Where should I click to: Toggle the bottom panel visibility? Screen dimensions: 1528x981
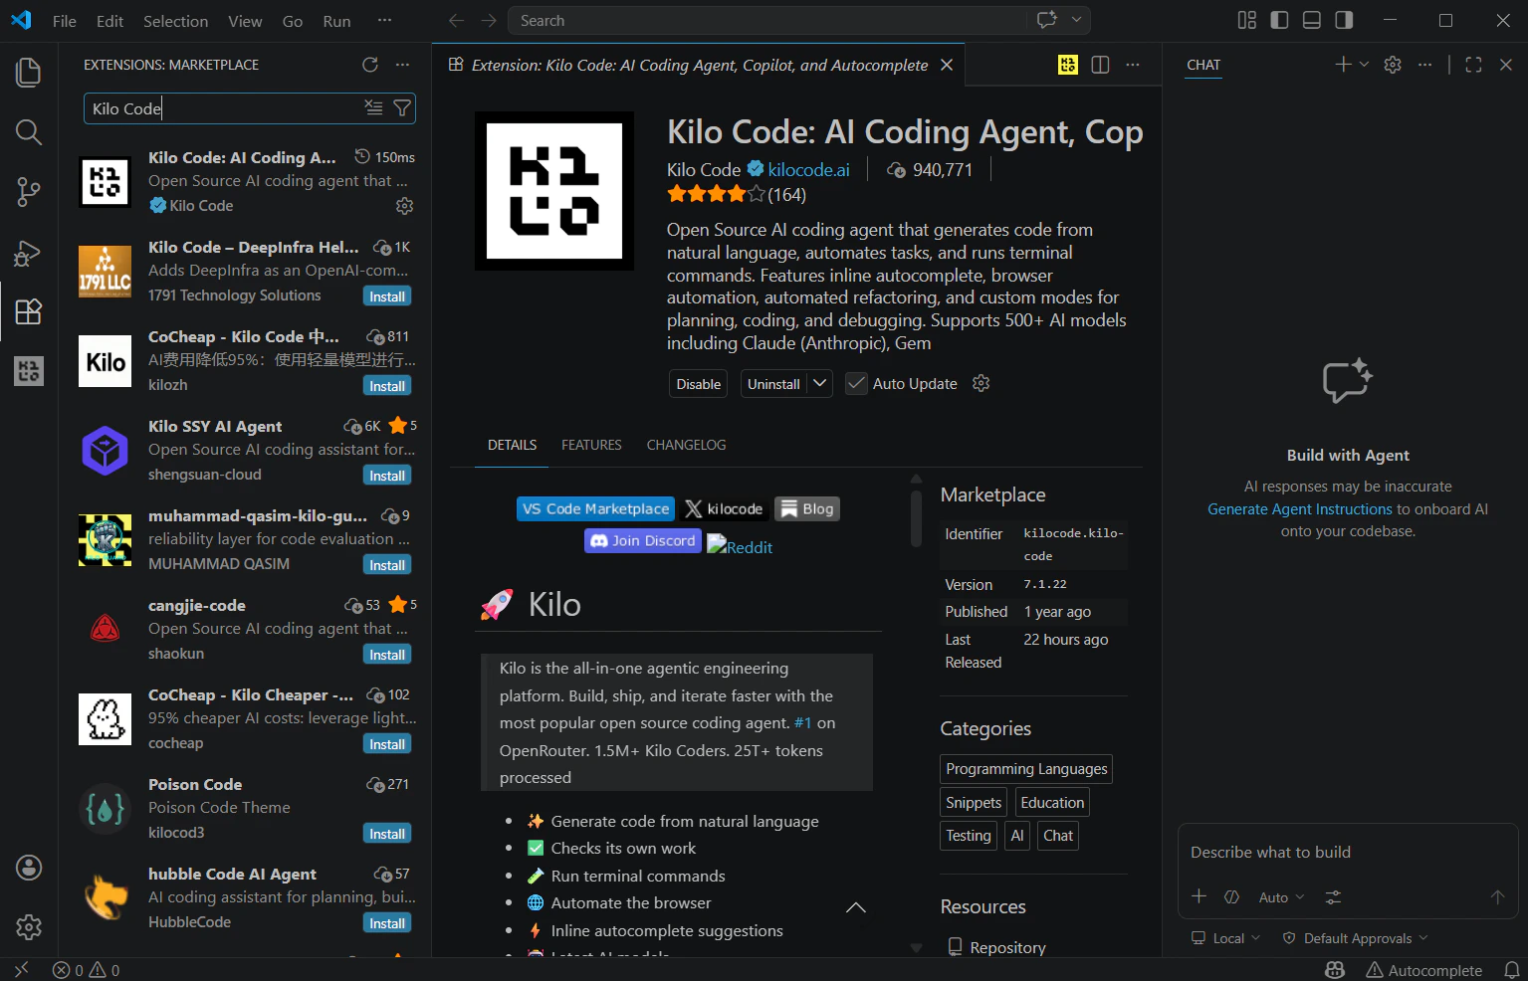(1311, 19)
